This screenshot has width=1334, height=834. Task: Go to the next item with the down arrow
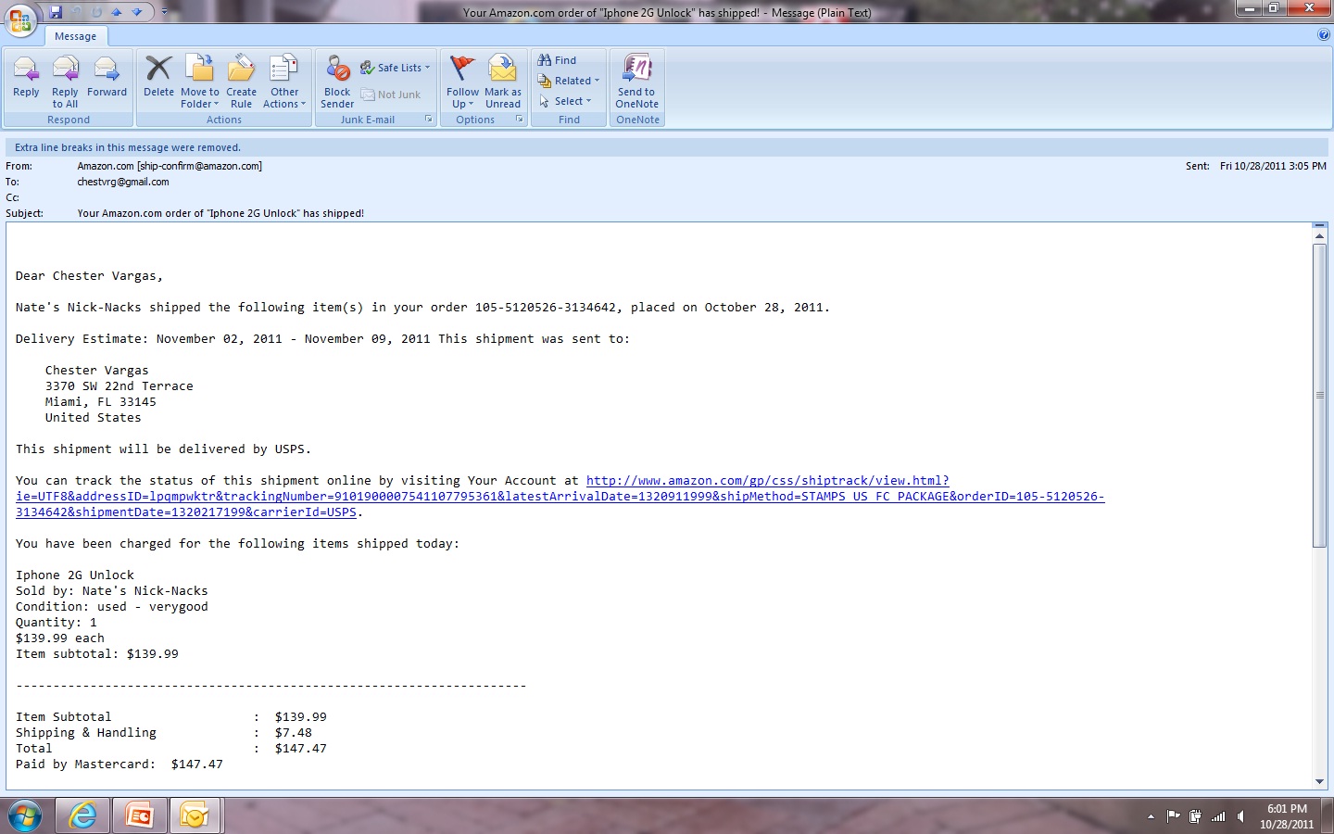pos(137,12)
